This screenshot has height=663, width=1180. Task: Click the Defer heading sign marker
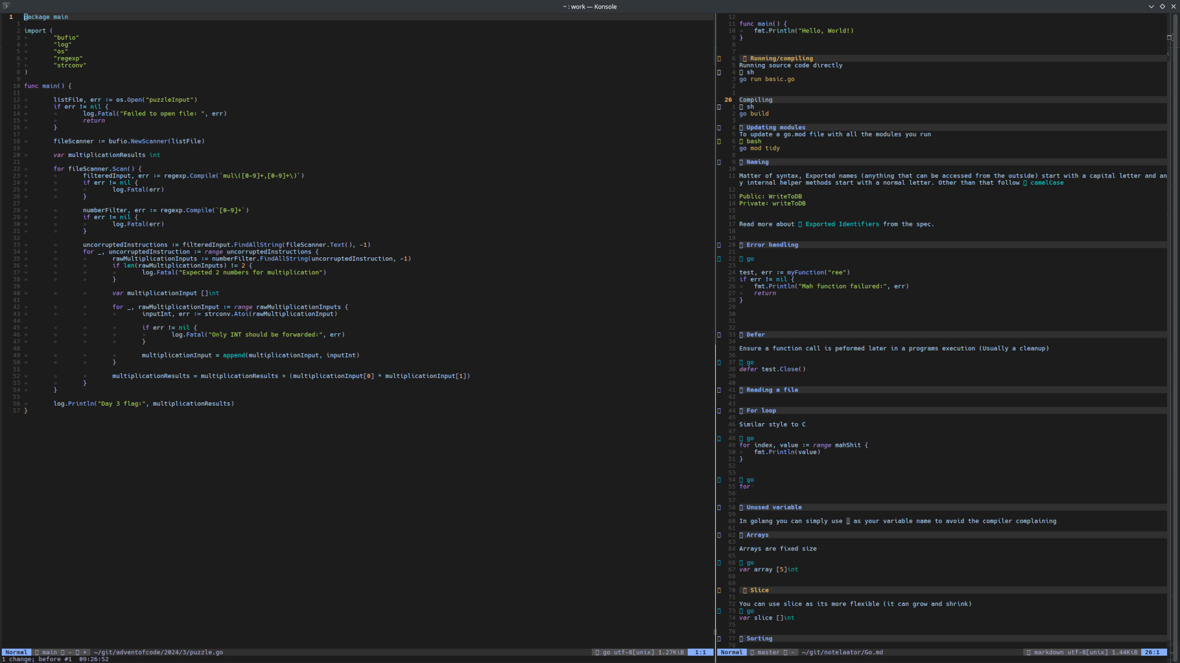719,335
